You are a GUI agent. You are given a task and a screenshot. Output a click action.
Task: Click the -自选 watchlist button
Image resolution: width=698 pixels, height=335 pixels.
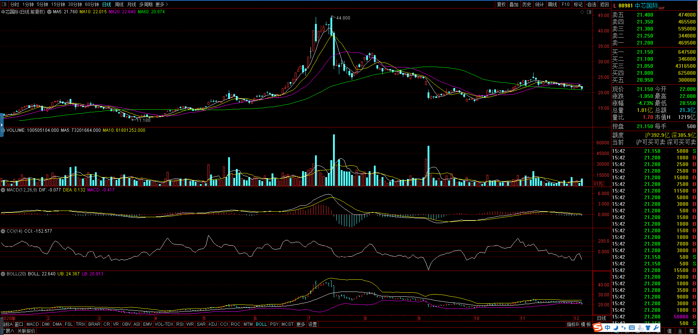(x=592, y=4)
